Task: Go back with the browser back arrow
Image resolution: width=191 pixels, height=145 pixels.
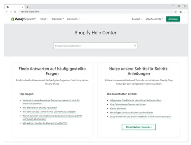Action: [x=7, y=12]
